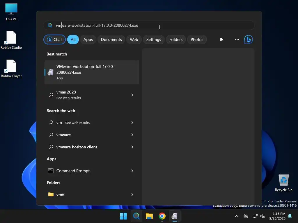Expand the Command Prompt result chevron

(132, 171)
